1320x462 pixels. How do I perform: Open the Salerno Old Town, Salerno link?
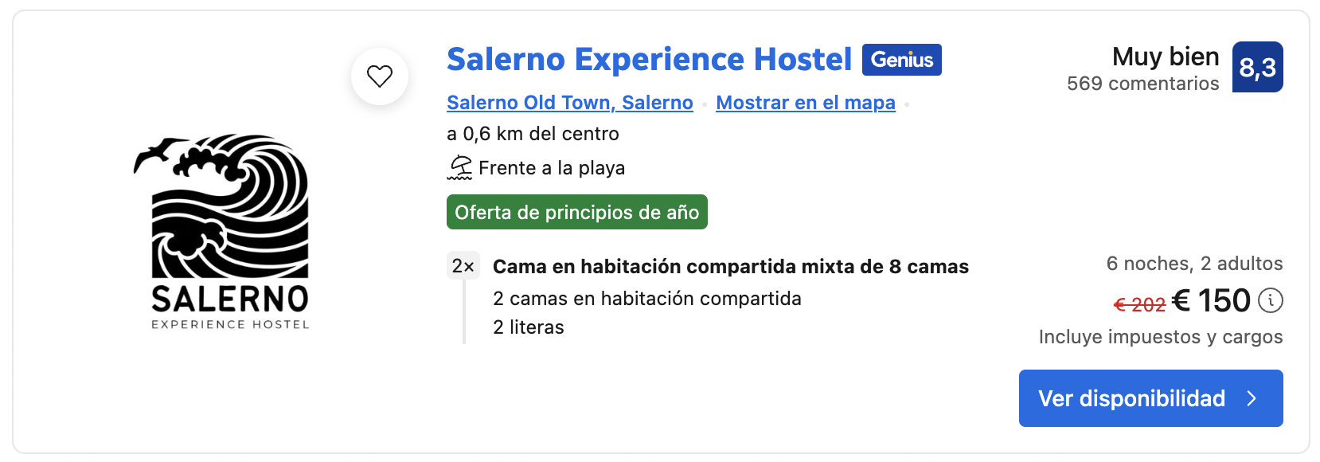pyautogui.click(x=569, y=103)
